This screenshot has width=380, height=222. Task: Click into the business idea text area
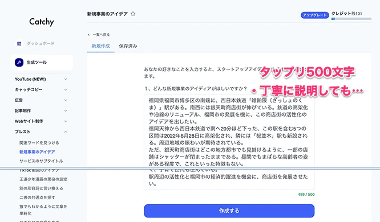(x=229, y=142)
